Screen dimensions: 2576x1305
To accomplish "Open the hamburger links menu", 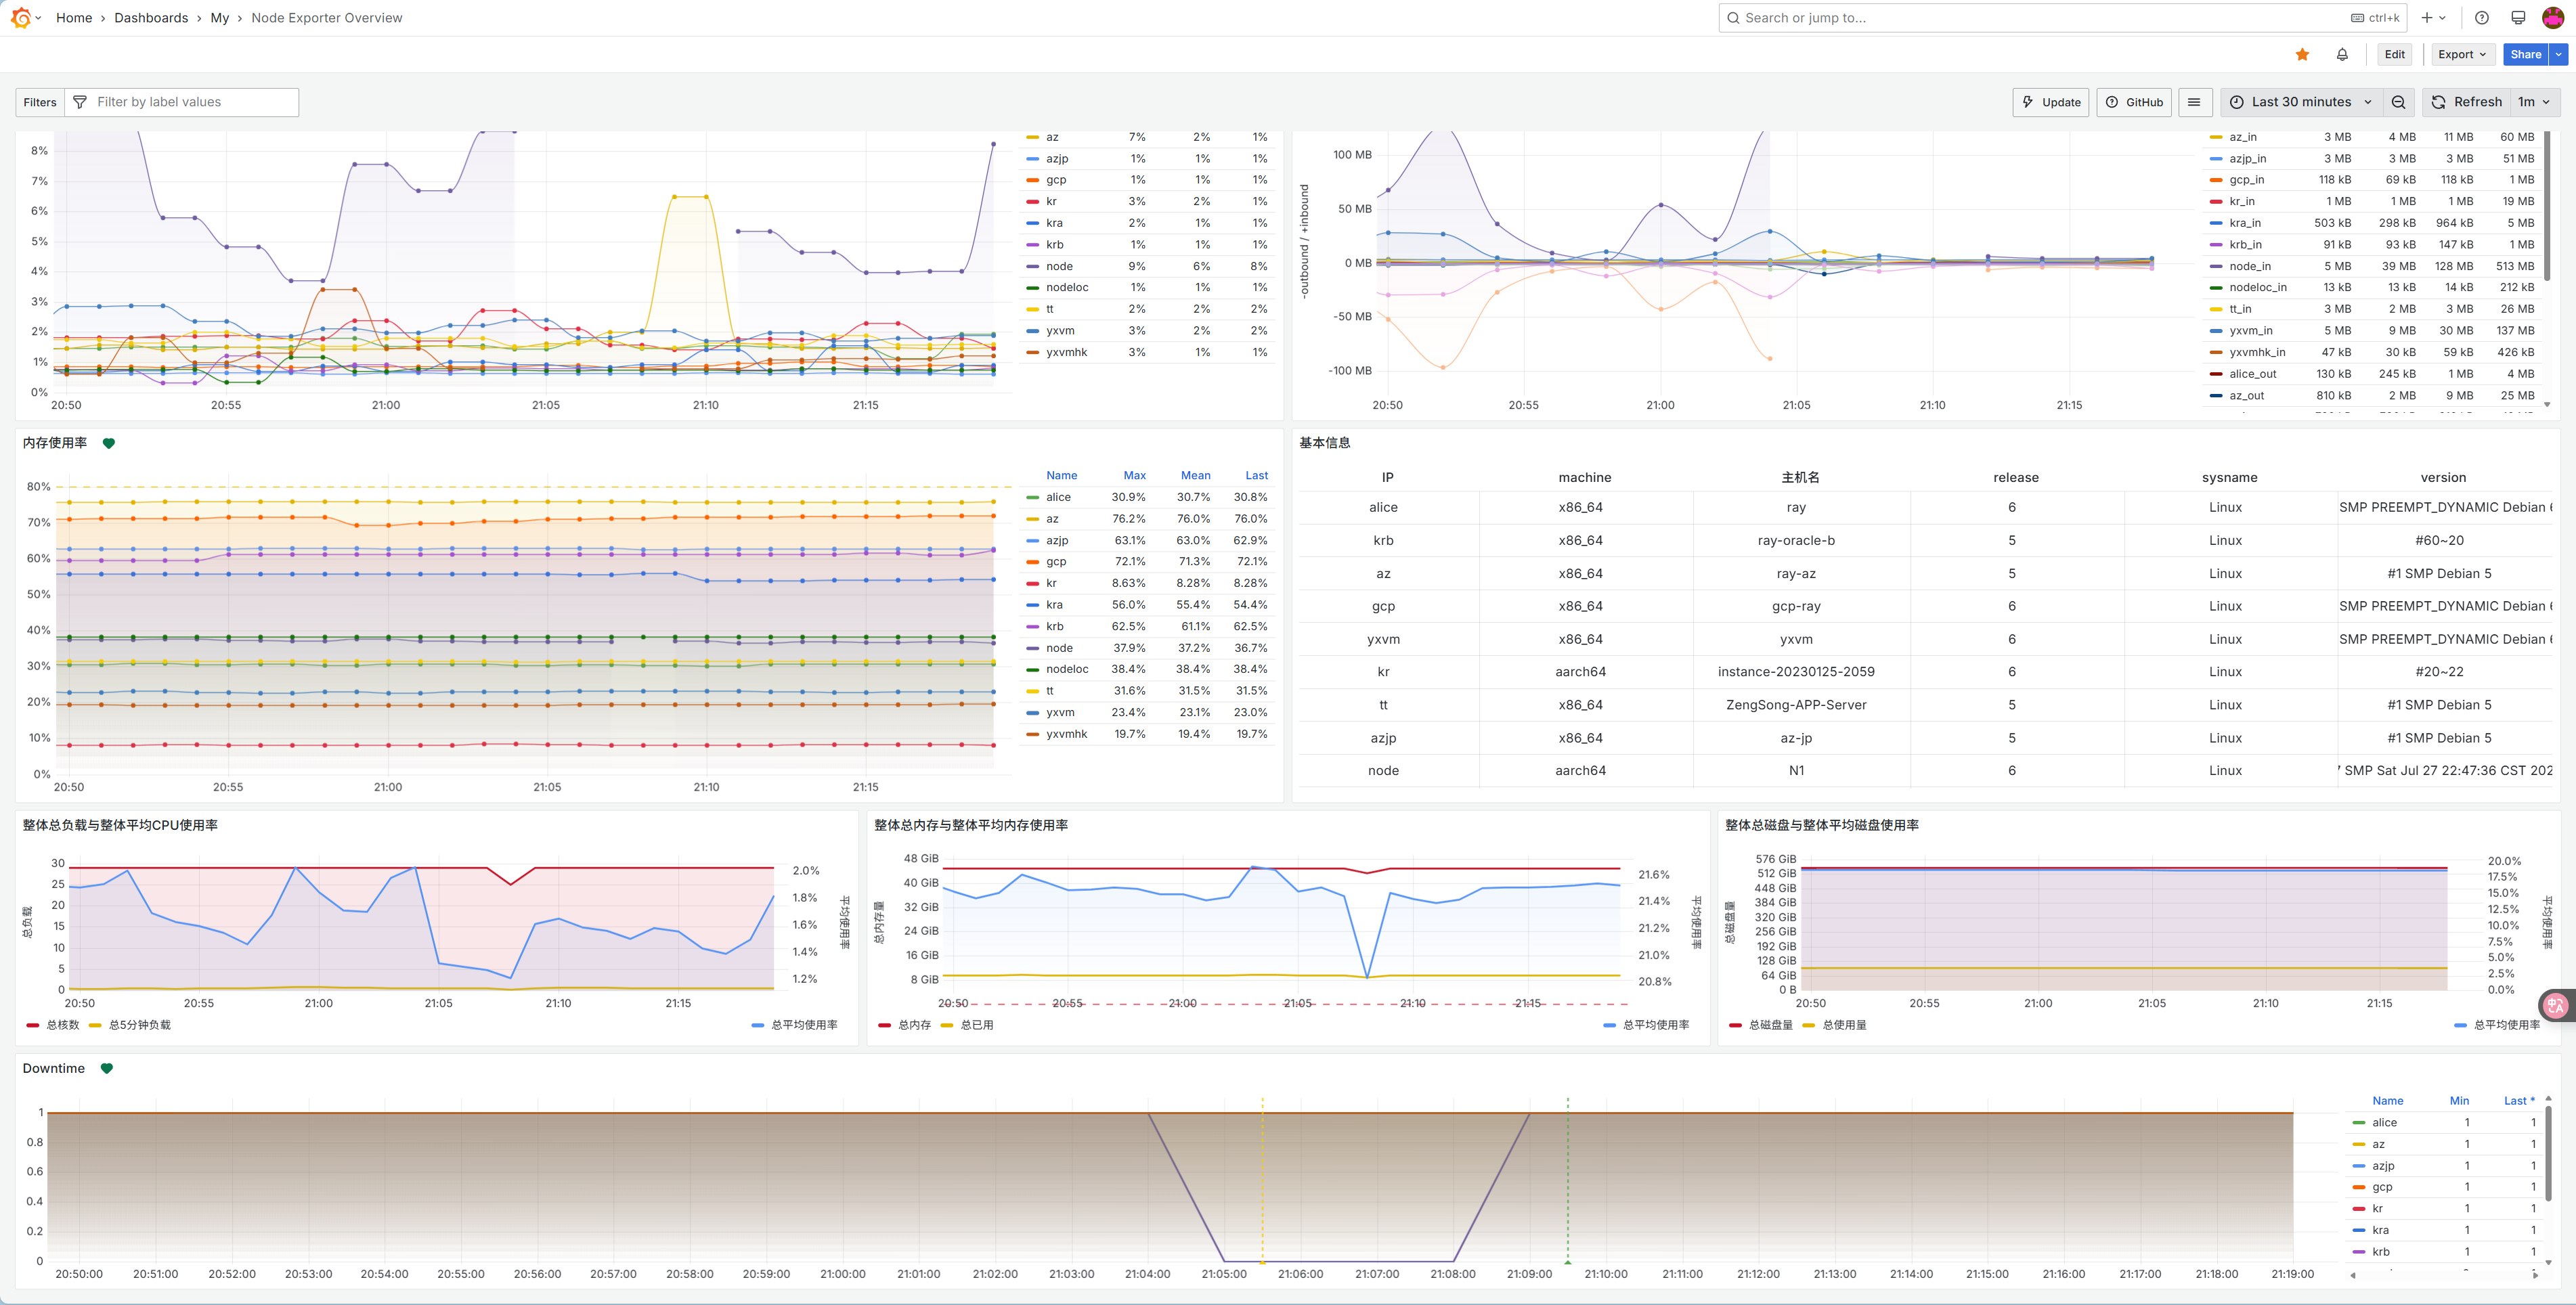I will click(2194, 102).
